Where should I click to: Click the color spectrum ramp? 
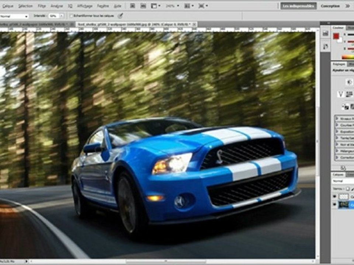348,57
